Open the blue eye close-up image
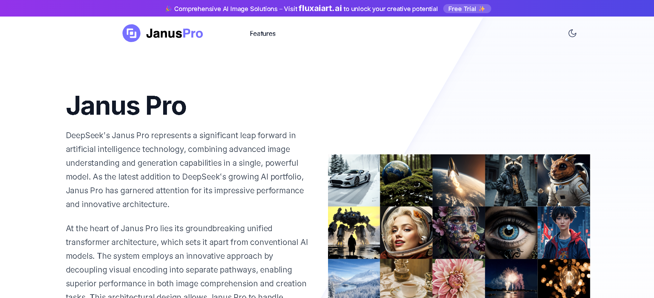654x298 pixels. click(511, 233)
